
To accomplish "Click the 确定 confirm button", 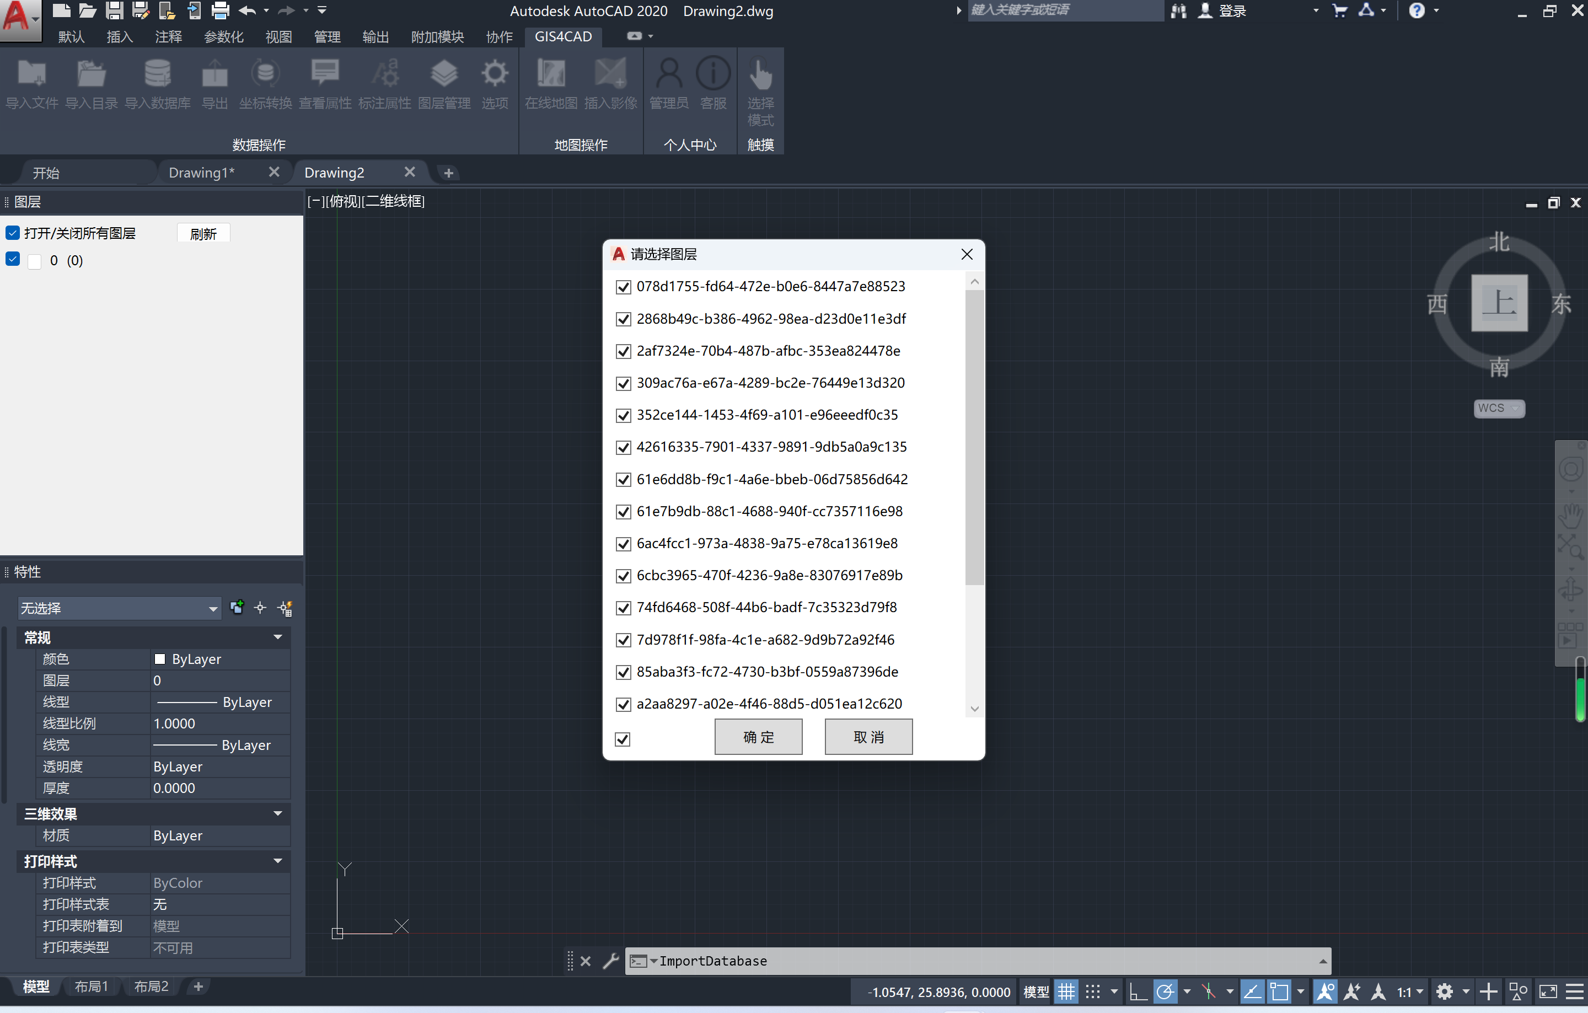I will (x=758, y=737).
